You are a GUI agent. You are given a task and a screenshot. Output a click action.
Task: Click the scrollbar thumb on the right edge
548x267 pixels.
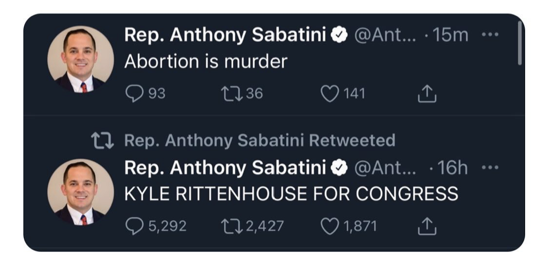[519, 43]
